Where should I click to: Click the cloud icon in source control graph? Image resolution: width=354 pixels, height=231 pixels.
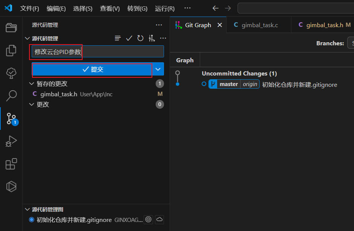[x=159, y=219]
